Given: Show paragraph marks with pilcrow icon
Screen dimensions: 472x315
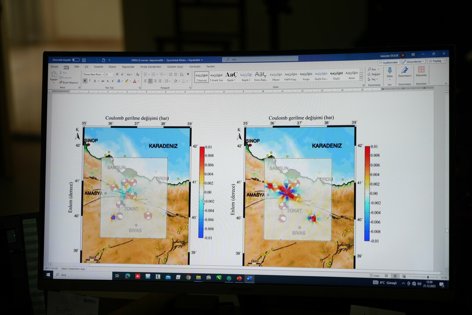Looking at the screenshot, I should pos(188,74).
